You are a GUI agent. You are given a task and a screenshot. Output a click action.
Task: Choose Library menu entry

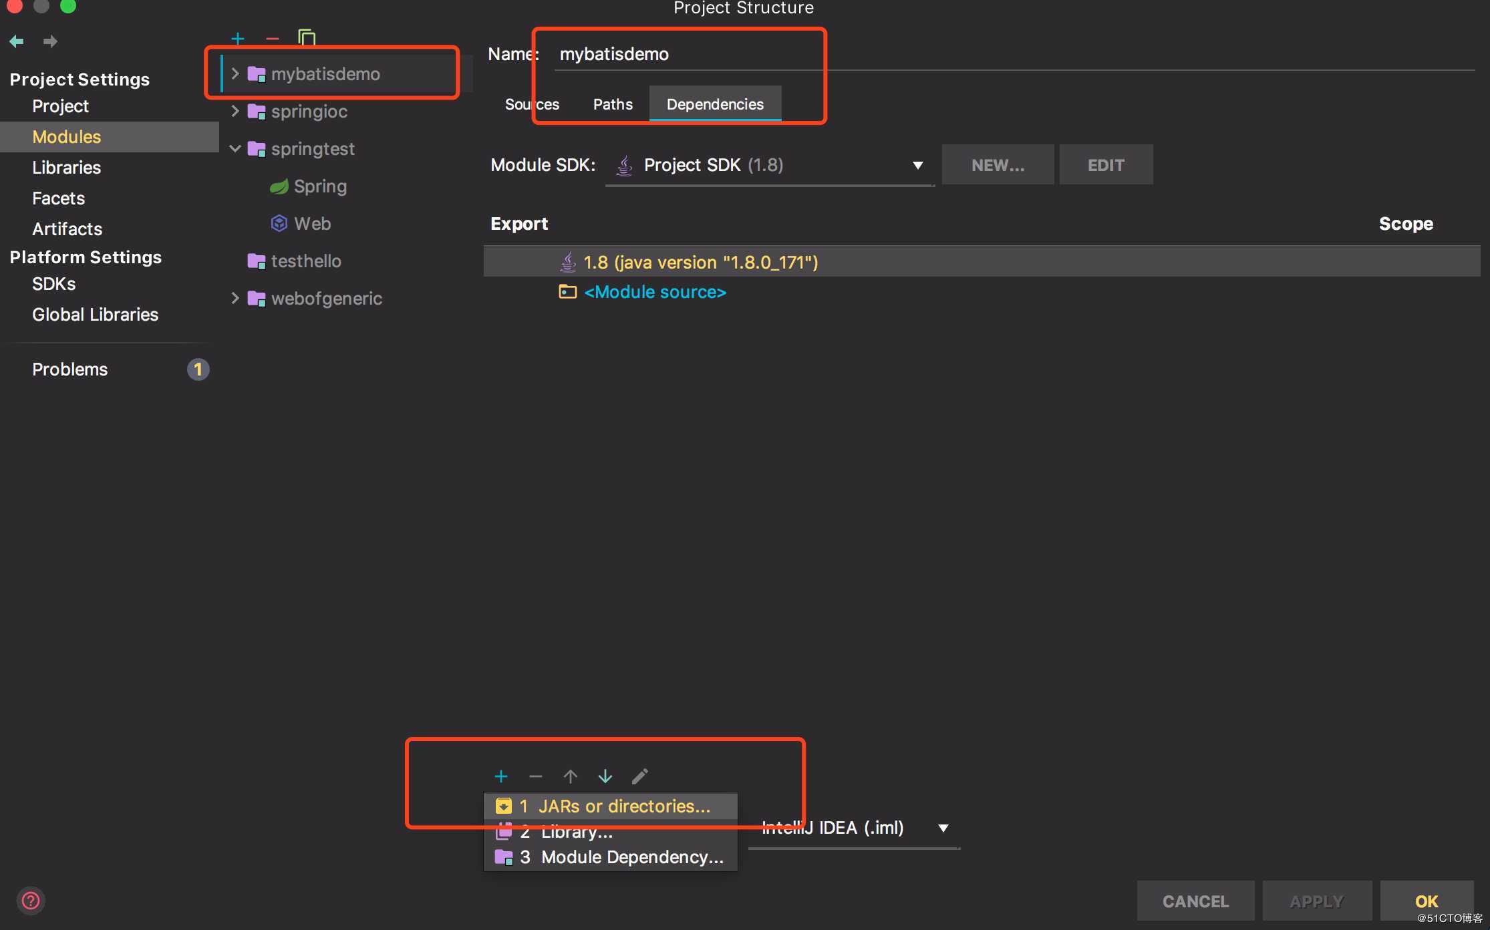[x=611, y=832]
